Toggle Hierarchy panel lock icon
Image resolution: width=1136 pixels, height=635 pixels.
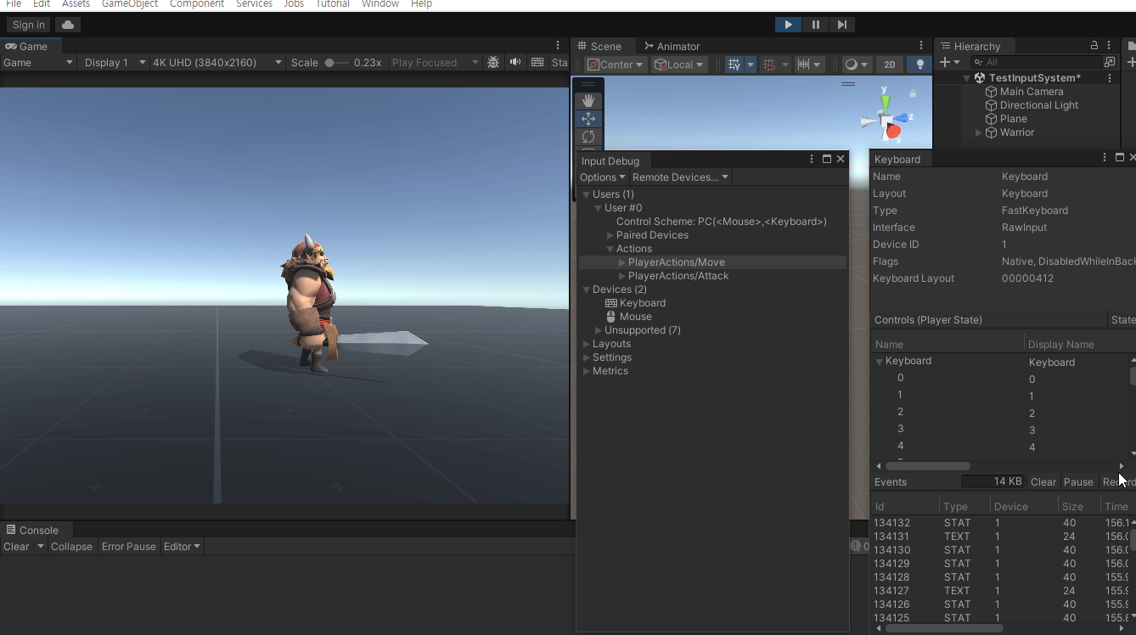pos(1094,46)
